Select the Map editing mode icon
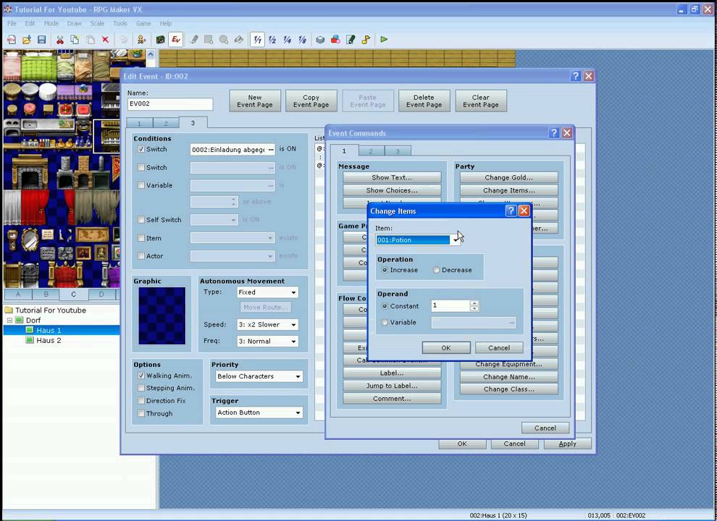 coord(160,40)
